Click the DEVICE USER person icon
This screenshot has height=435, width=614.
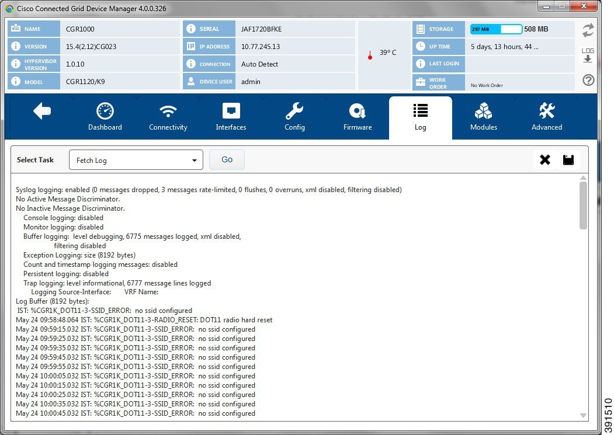click(x=190, y=81)
